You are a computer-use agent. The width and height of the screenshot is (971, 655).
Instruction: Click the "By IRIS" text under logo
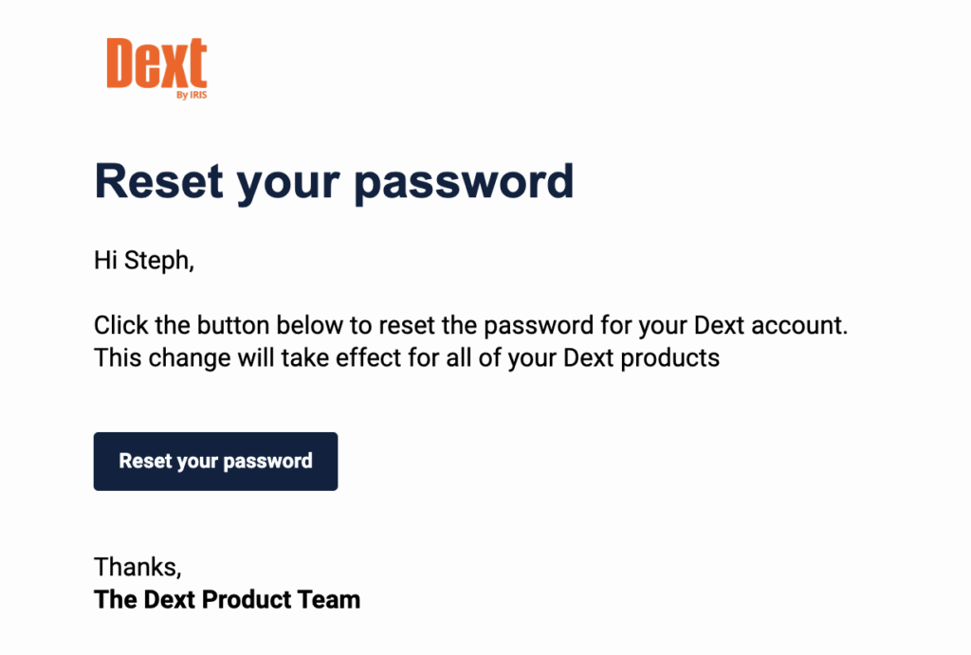click(x=192, y=95)
